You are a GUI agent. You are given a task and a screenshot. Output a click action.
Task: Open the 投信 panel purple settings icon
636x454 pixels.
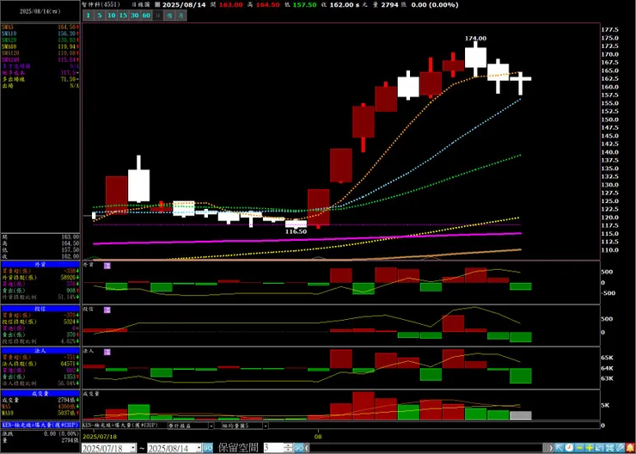click(107, 310)
